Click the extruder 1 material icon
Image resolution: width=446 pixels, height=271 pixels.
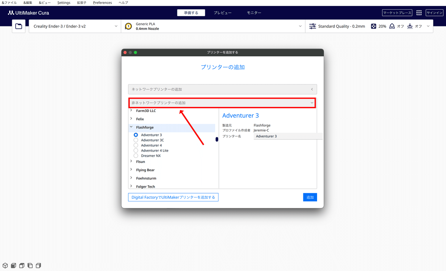[128, 26]
